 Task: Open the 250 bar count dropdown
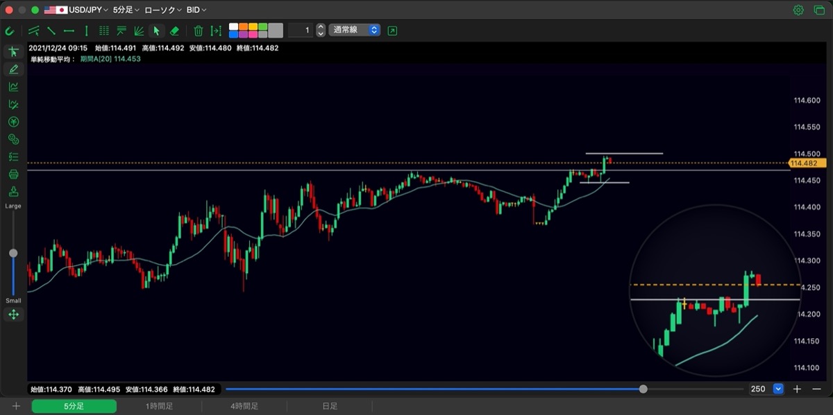pos(766,389)
